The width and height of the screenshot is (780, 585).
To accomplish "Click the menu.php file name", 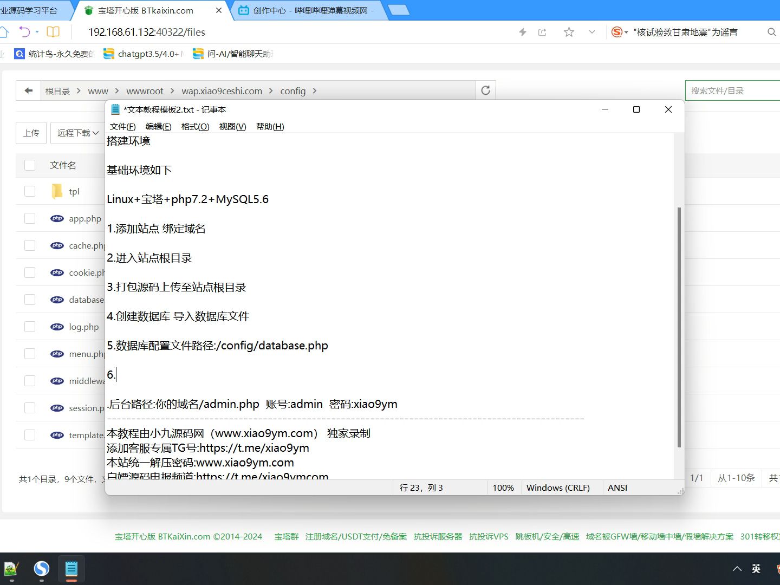I will (x=87, y=354).
